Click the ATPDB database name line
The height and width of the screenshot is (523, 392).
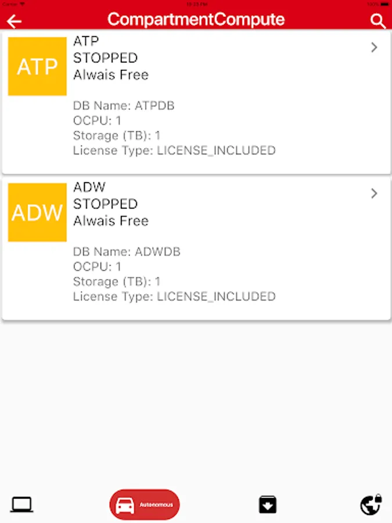[x=124, y=106]
